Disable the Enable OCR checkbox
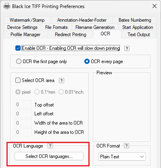161x168 pixels. coord(18,48)
